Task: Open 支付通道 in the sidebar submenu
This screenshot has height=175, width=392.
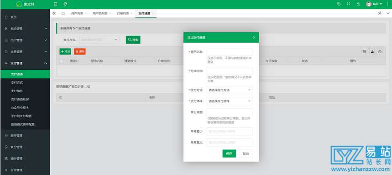Action: click(25, 74)
